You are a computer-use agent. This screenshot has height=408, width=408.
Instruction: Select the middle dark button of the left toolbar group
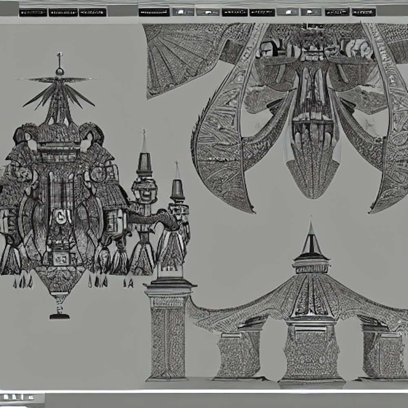tap(63, 12)
